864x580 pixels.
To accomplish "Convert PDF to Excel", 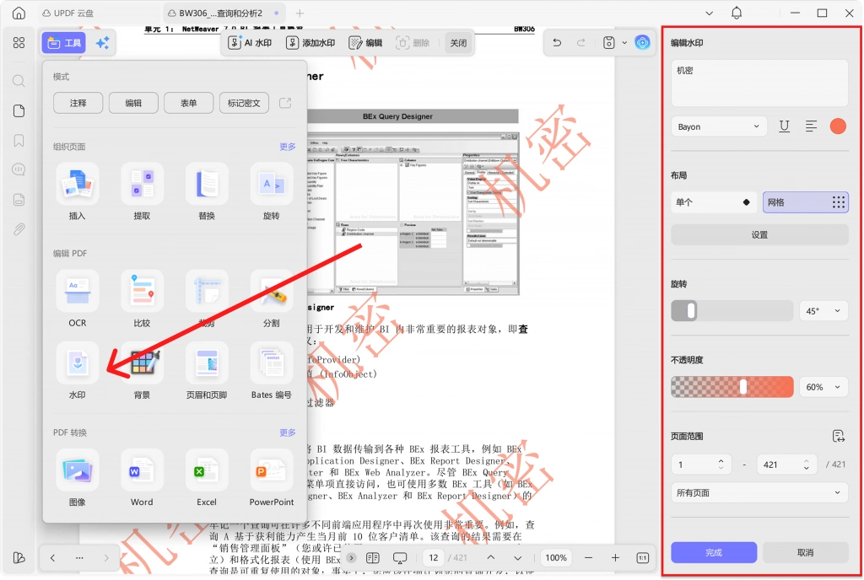I will point(207,479).
